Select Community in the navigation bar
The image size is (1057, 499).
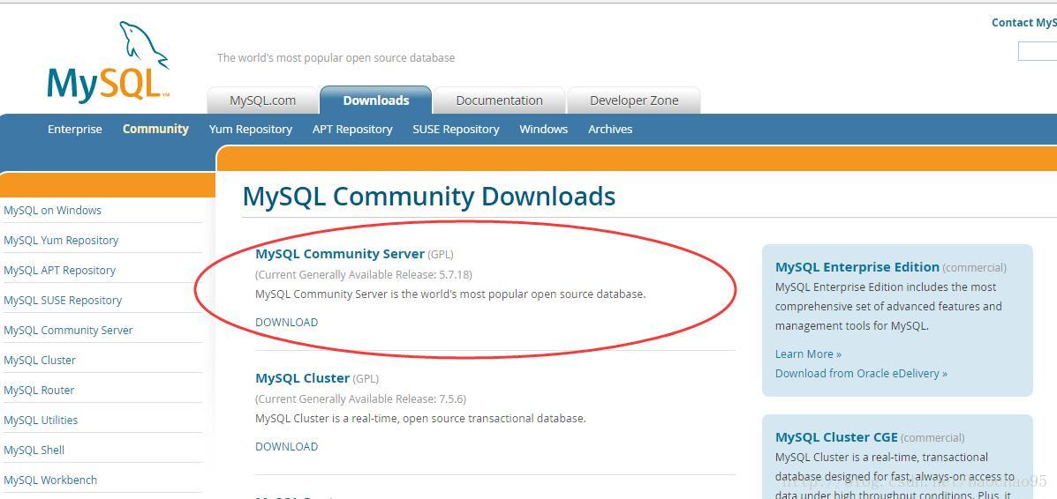(155, 130)
